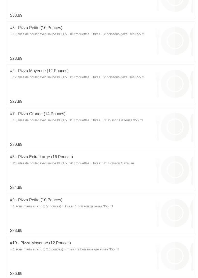The width and height of the screenshot is (198, 278).
Task: Select the #9 - Pizza Petite (10 Pouces) title
Action: click(x=36, y=200)
